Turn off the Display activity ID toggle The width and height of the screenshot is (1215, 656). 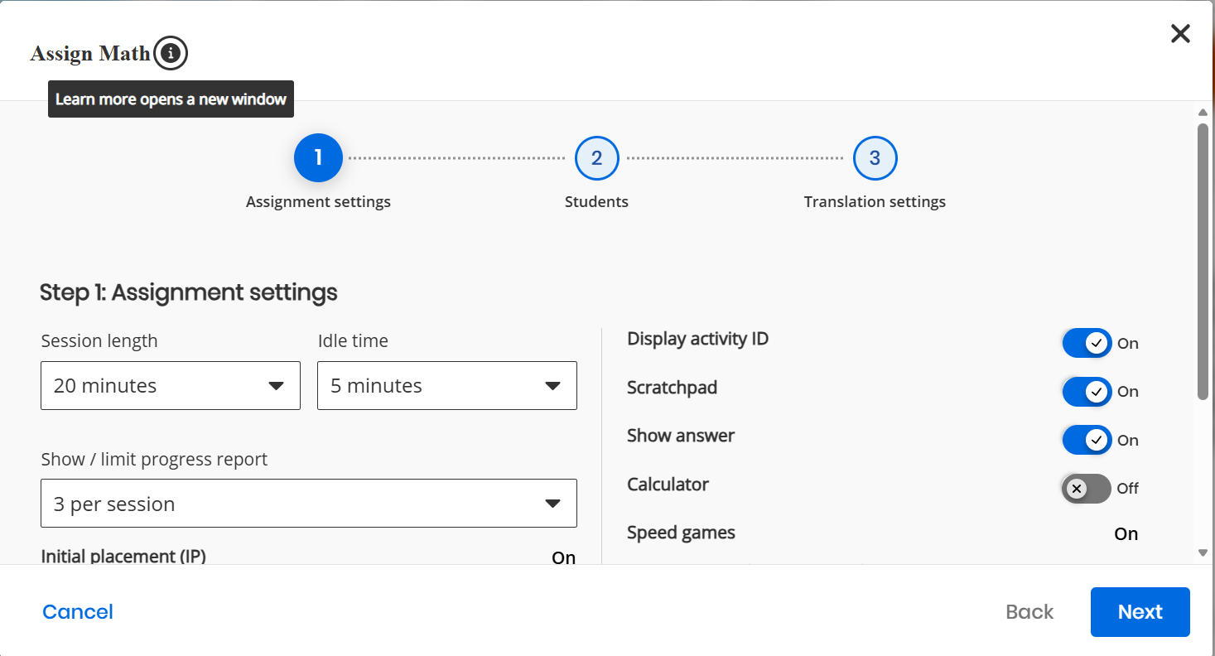tap(1087, 343)
